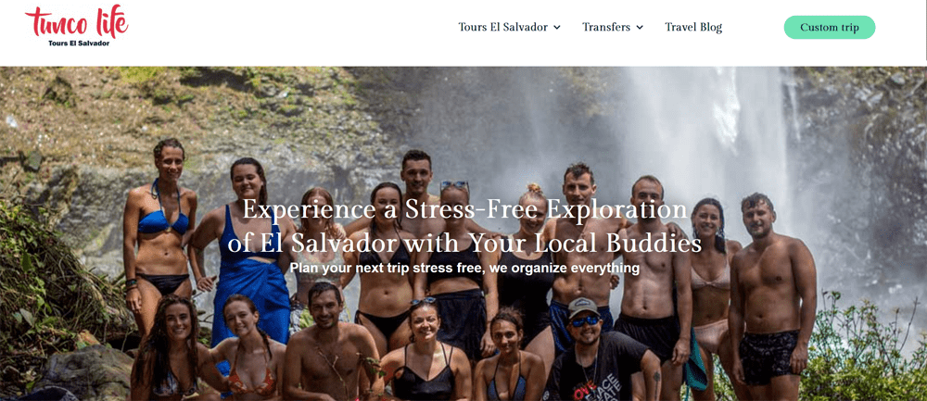Open the Transfers navigation menu
The width and height of the screenshot is (927, 401).
(x=606, y=27)
